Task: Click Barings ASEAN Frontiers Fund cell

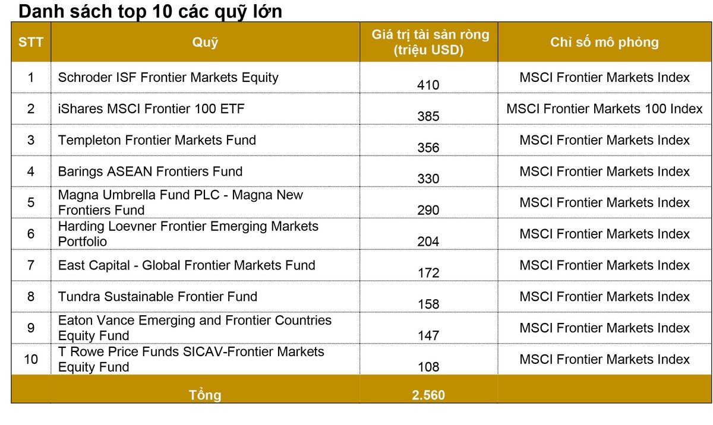Action: (x=150, y=172)
